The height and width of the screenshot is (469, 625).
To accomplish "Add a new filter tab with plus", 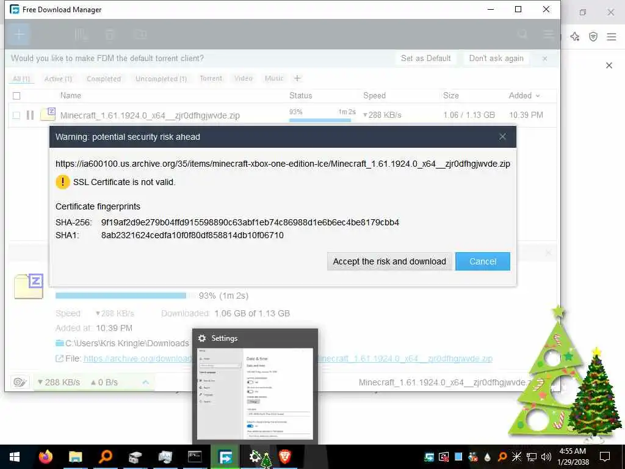I will [297, 78].
